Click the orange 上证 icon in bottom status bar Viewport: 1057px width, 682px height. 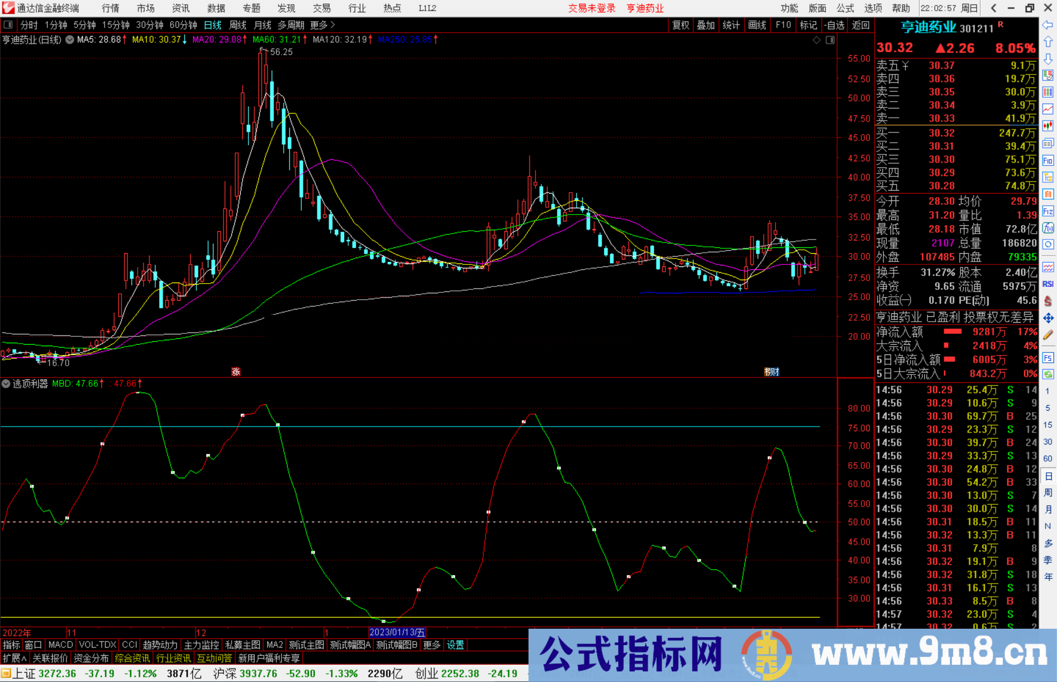pos(7,673)
